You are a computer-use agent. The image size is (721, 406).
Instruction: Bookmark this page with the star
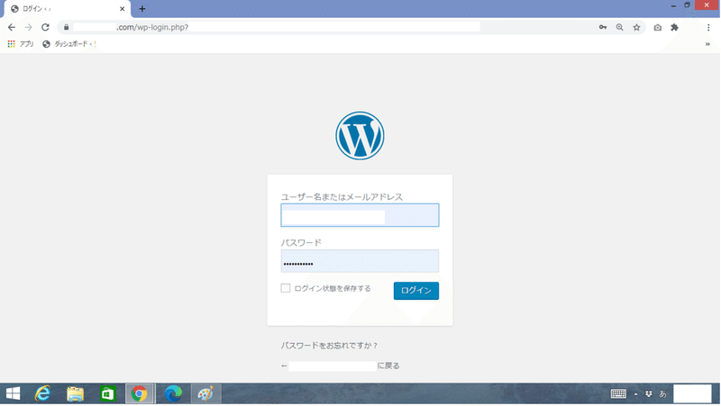point(637,28)
